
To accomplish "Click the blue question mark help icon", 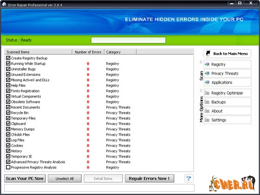I will point(188,178).
